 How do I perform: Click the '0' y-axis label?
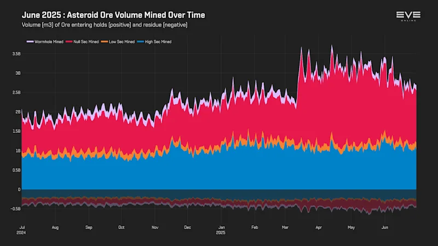[19, 189]
